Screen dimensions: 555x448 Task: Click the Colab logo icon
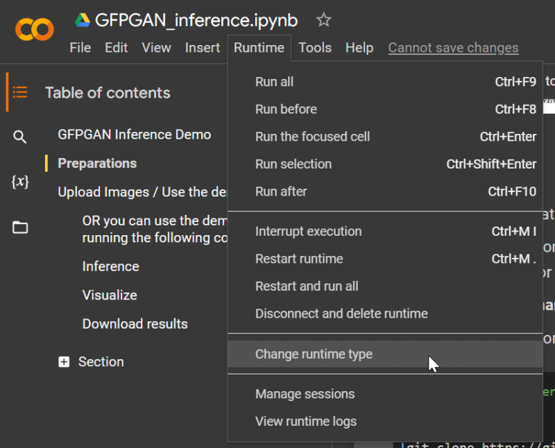pos(34,29)
